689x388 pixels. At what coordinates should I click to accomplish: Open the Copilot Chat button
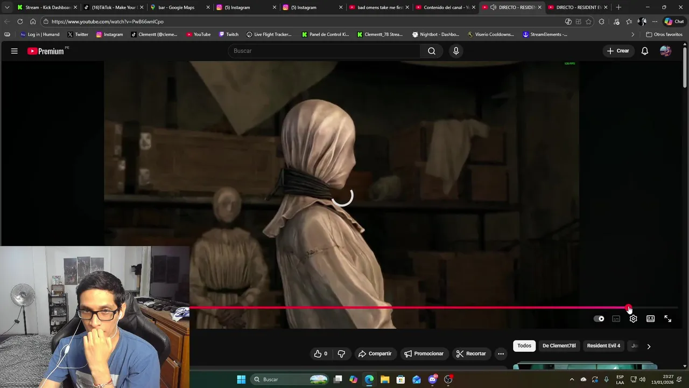click(674, 22)
